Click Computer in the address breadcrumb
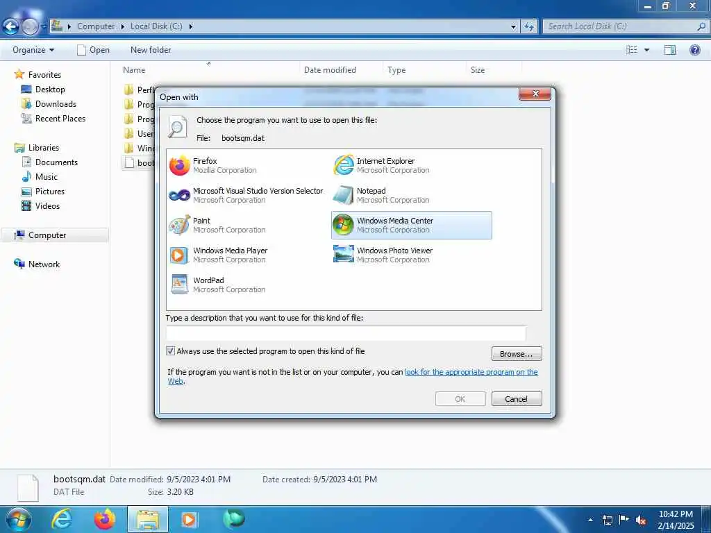This screenshot has width=711, height=533. (x=96, y=27)
